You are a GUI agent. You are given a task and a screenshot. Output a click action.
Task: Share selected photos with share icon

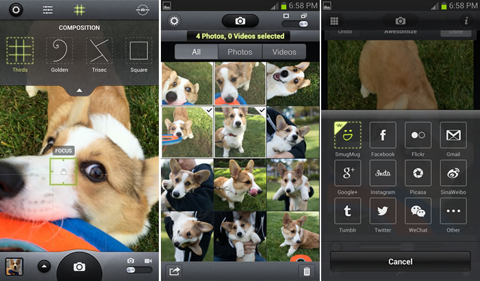click(174, 271)
